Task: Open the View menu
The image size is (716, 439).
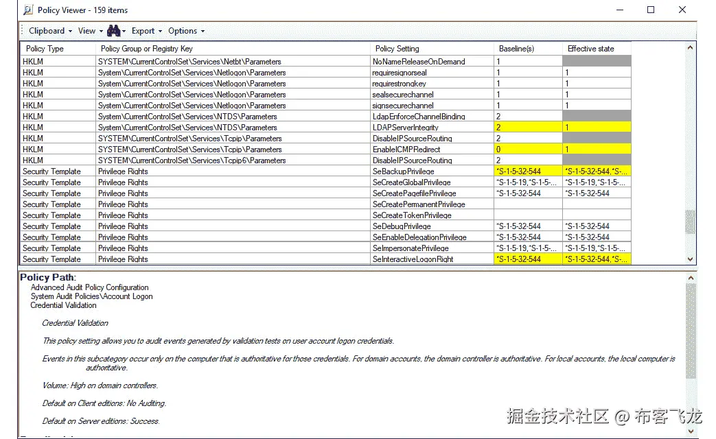Action: (x=90, y=31)
